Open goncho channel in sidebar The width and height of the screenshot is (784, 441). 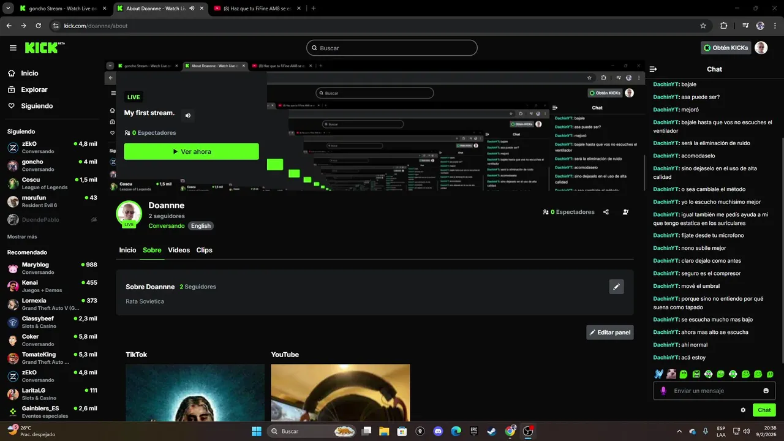pos(52,165)
